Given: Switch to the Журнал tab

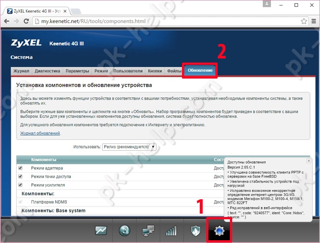Looking at the screenshot, I should pos(21,71).
